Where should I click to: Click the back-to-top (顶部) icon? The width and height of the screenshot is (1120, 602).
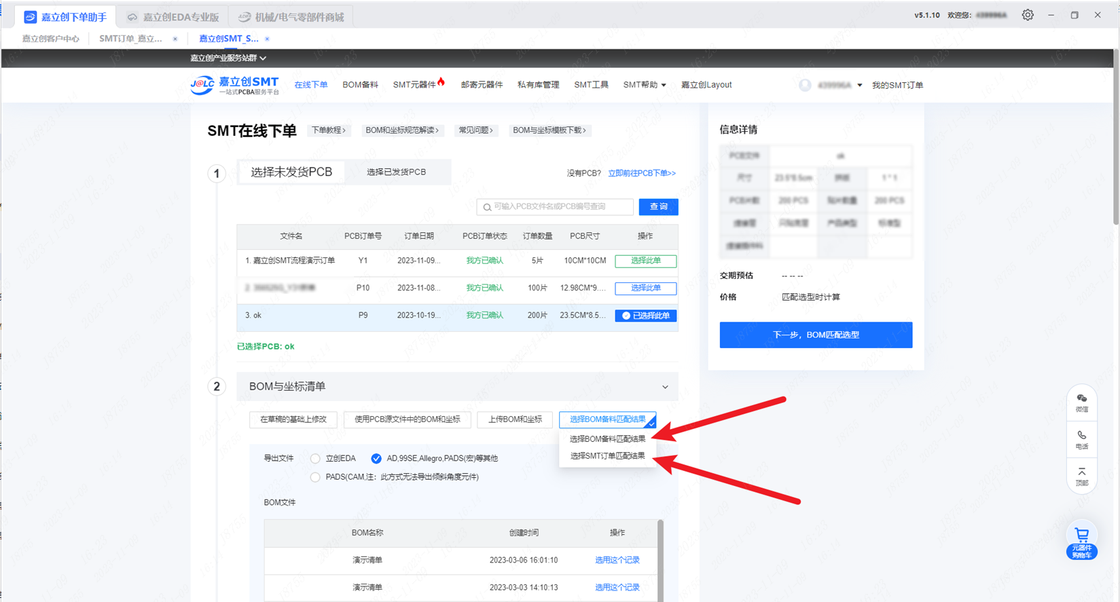coord(1081,475)
